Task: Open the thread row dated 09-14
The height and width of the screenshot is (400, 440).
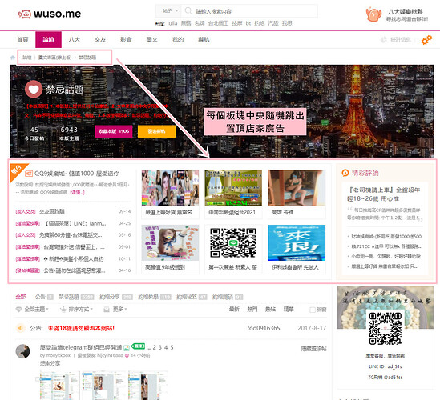Action: (73, 211)
